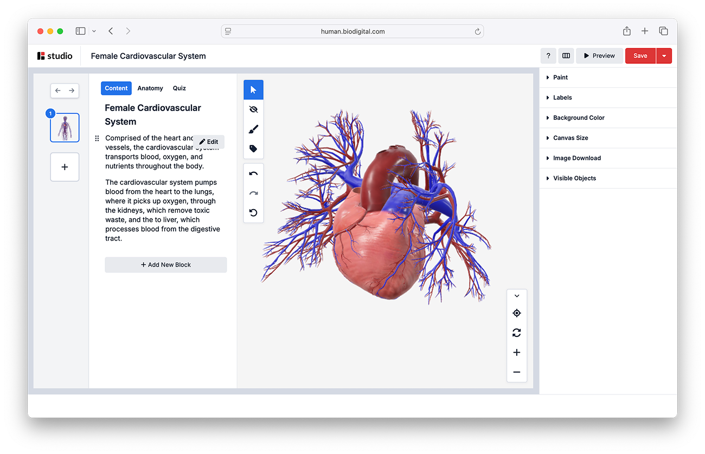
Task: Expand the Canvas Size section
Action: pos(608,138)
